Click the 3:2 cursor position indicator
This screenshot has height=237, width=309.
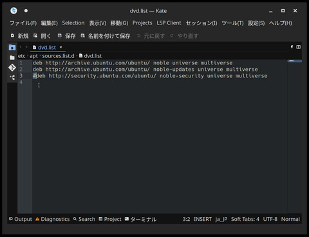[x=186, y=219]
